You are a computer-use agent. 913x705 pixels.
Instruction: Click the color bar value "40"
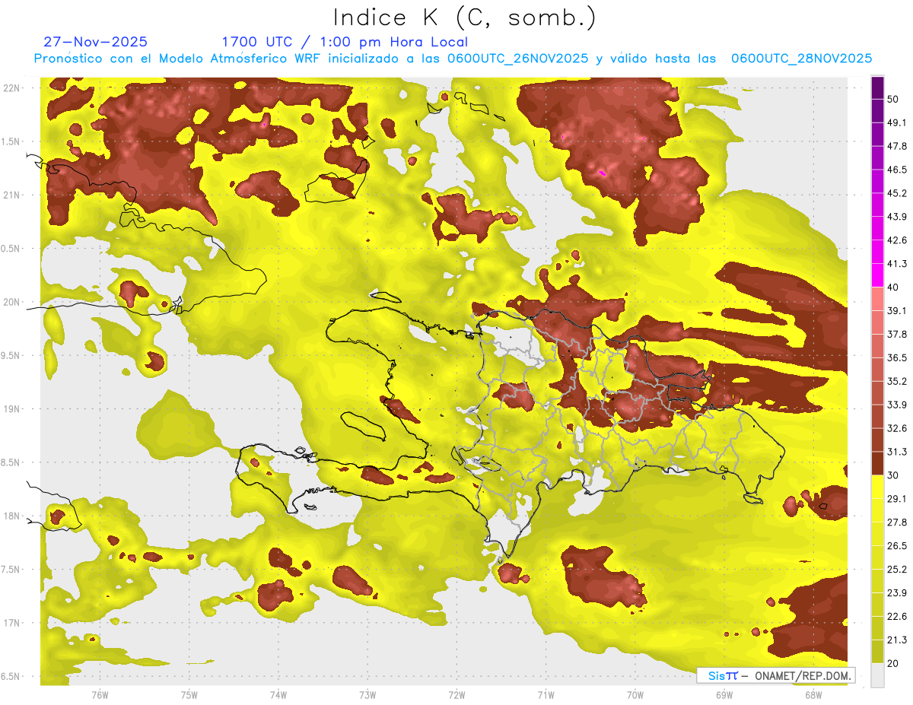point(892,287)
